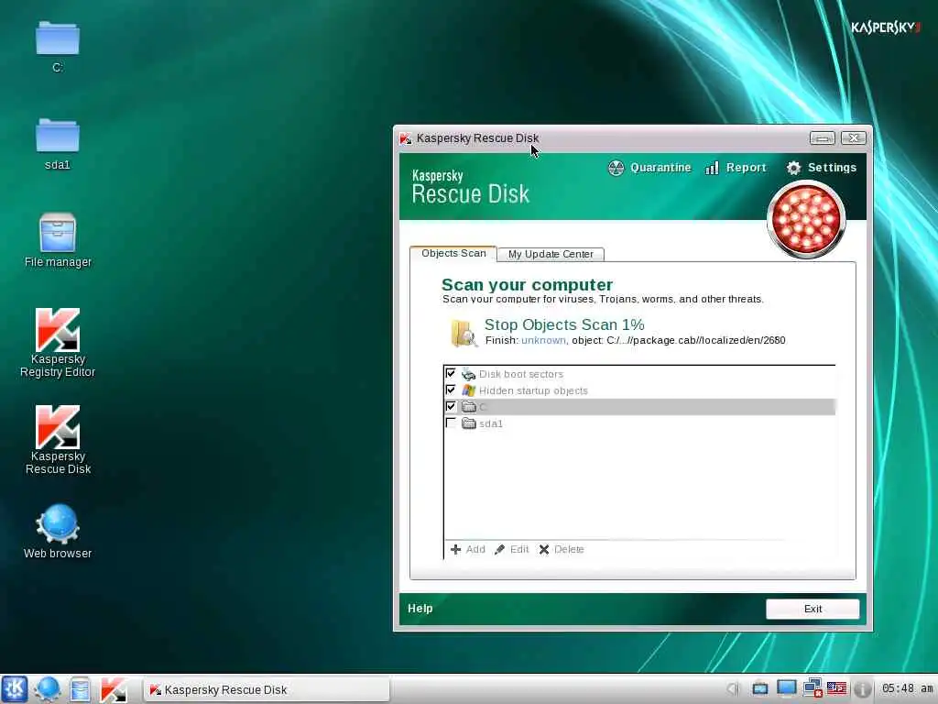Click the Exit button

pos(813,609)
